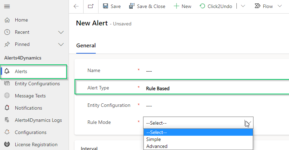Open the hamburger navigation menu

(x=7, y=7)
